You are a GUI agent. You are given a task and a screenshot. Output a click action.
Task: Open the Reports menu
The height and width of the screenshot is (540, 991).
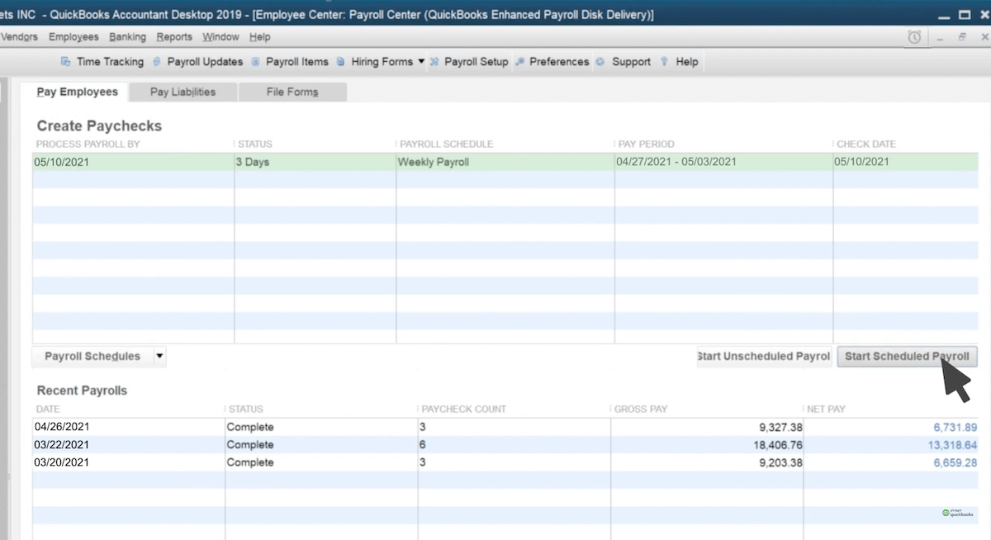[x=174, y=37]
